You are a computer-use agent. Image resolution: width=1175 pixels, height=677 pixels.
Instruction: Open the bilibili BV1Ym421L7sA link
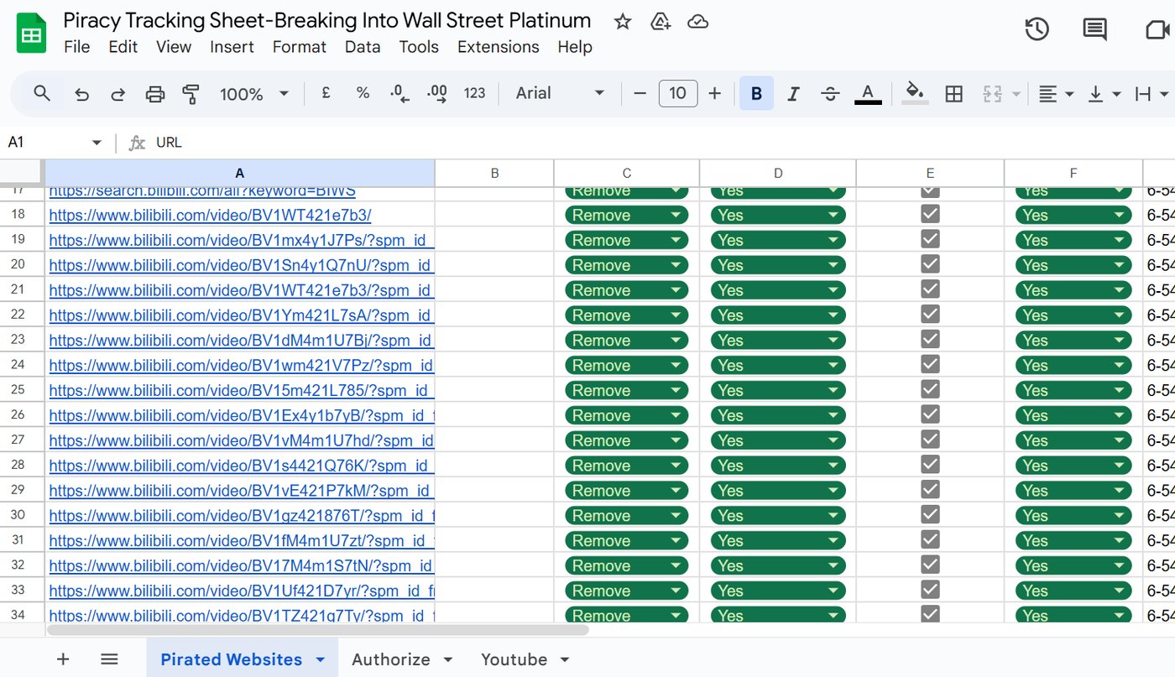pos(242,315)
